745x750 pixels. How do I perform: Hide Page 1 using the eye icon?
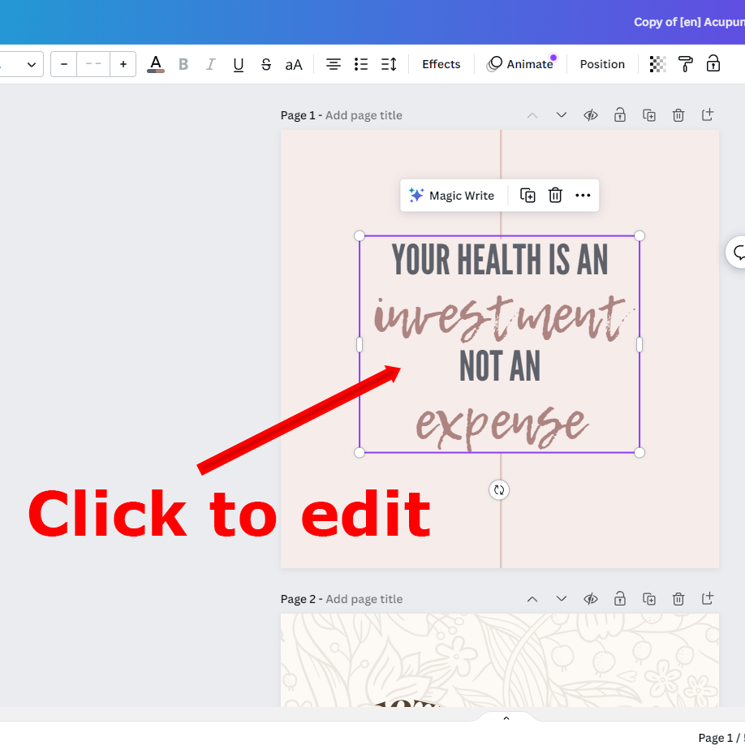pos(591,115)
